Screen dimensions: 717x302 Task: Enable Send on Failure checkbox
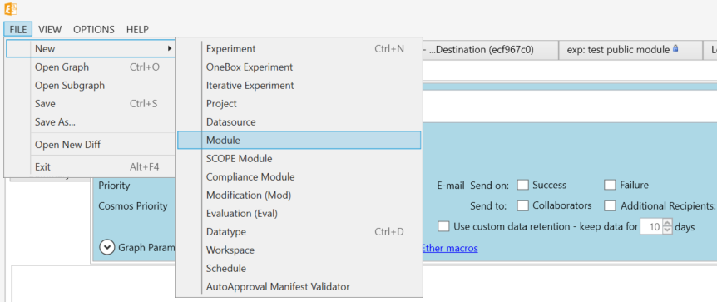[610, 185]
